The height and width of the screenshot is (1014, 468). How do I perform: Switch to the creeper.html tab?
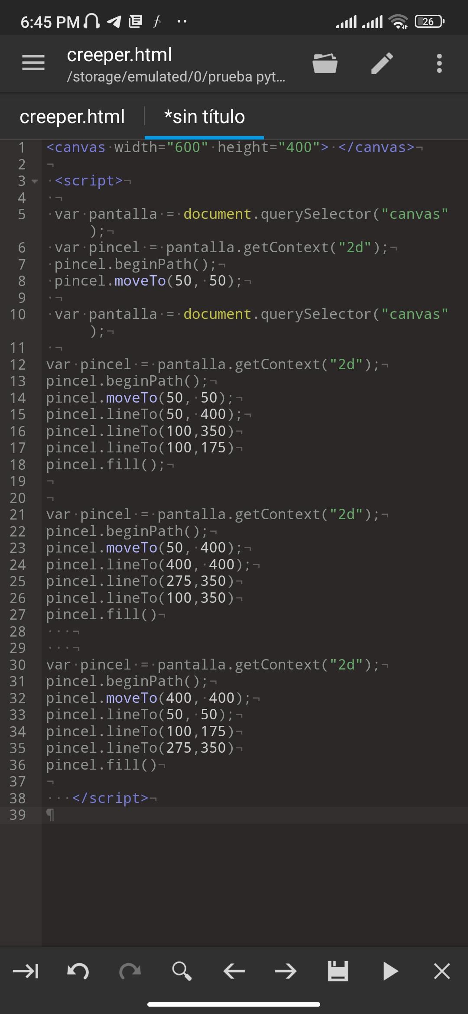(x=72, y=117)
